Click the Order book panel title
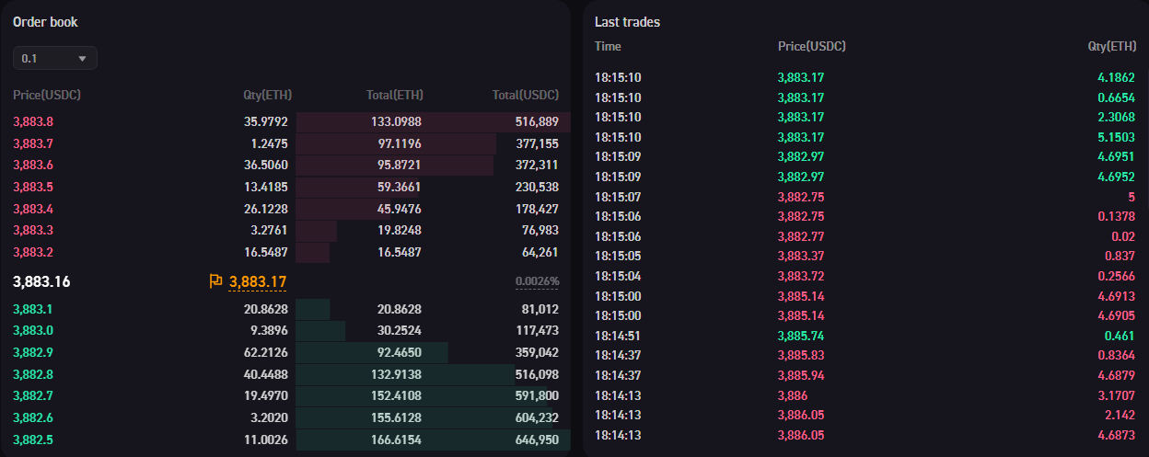The image size is (1149, 457). [44, 21]
